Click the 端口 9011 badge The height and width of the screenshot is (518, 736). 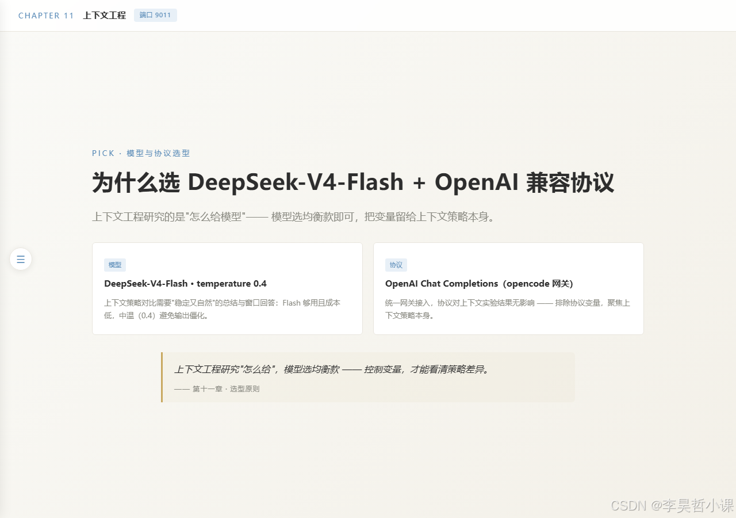click(155, 15)
